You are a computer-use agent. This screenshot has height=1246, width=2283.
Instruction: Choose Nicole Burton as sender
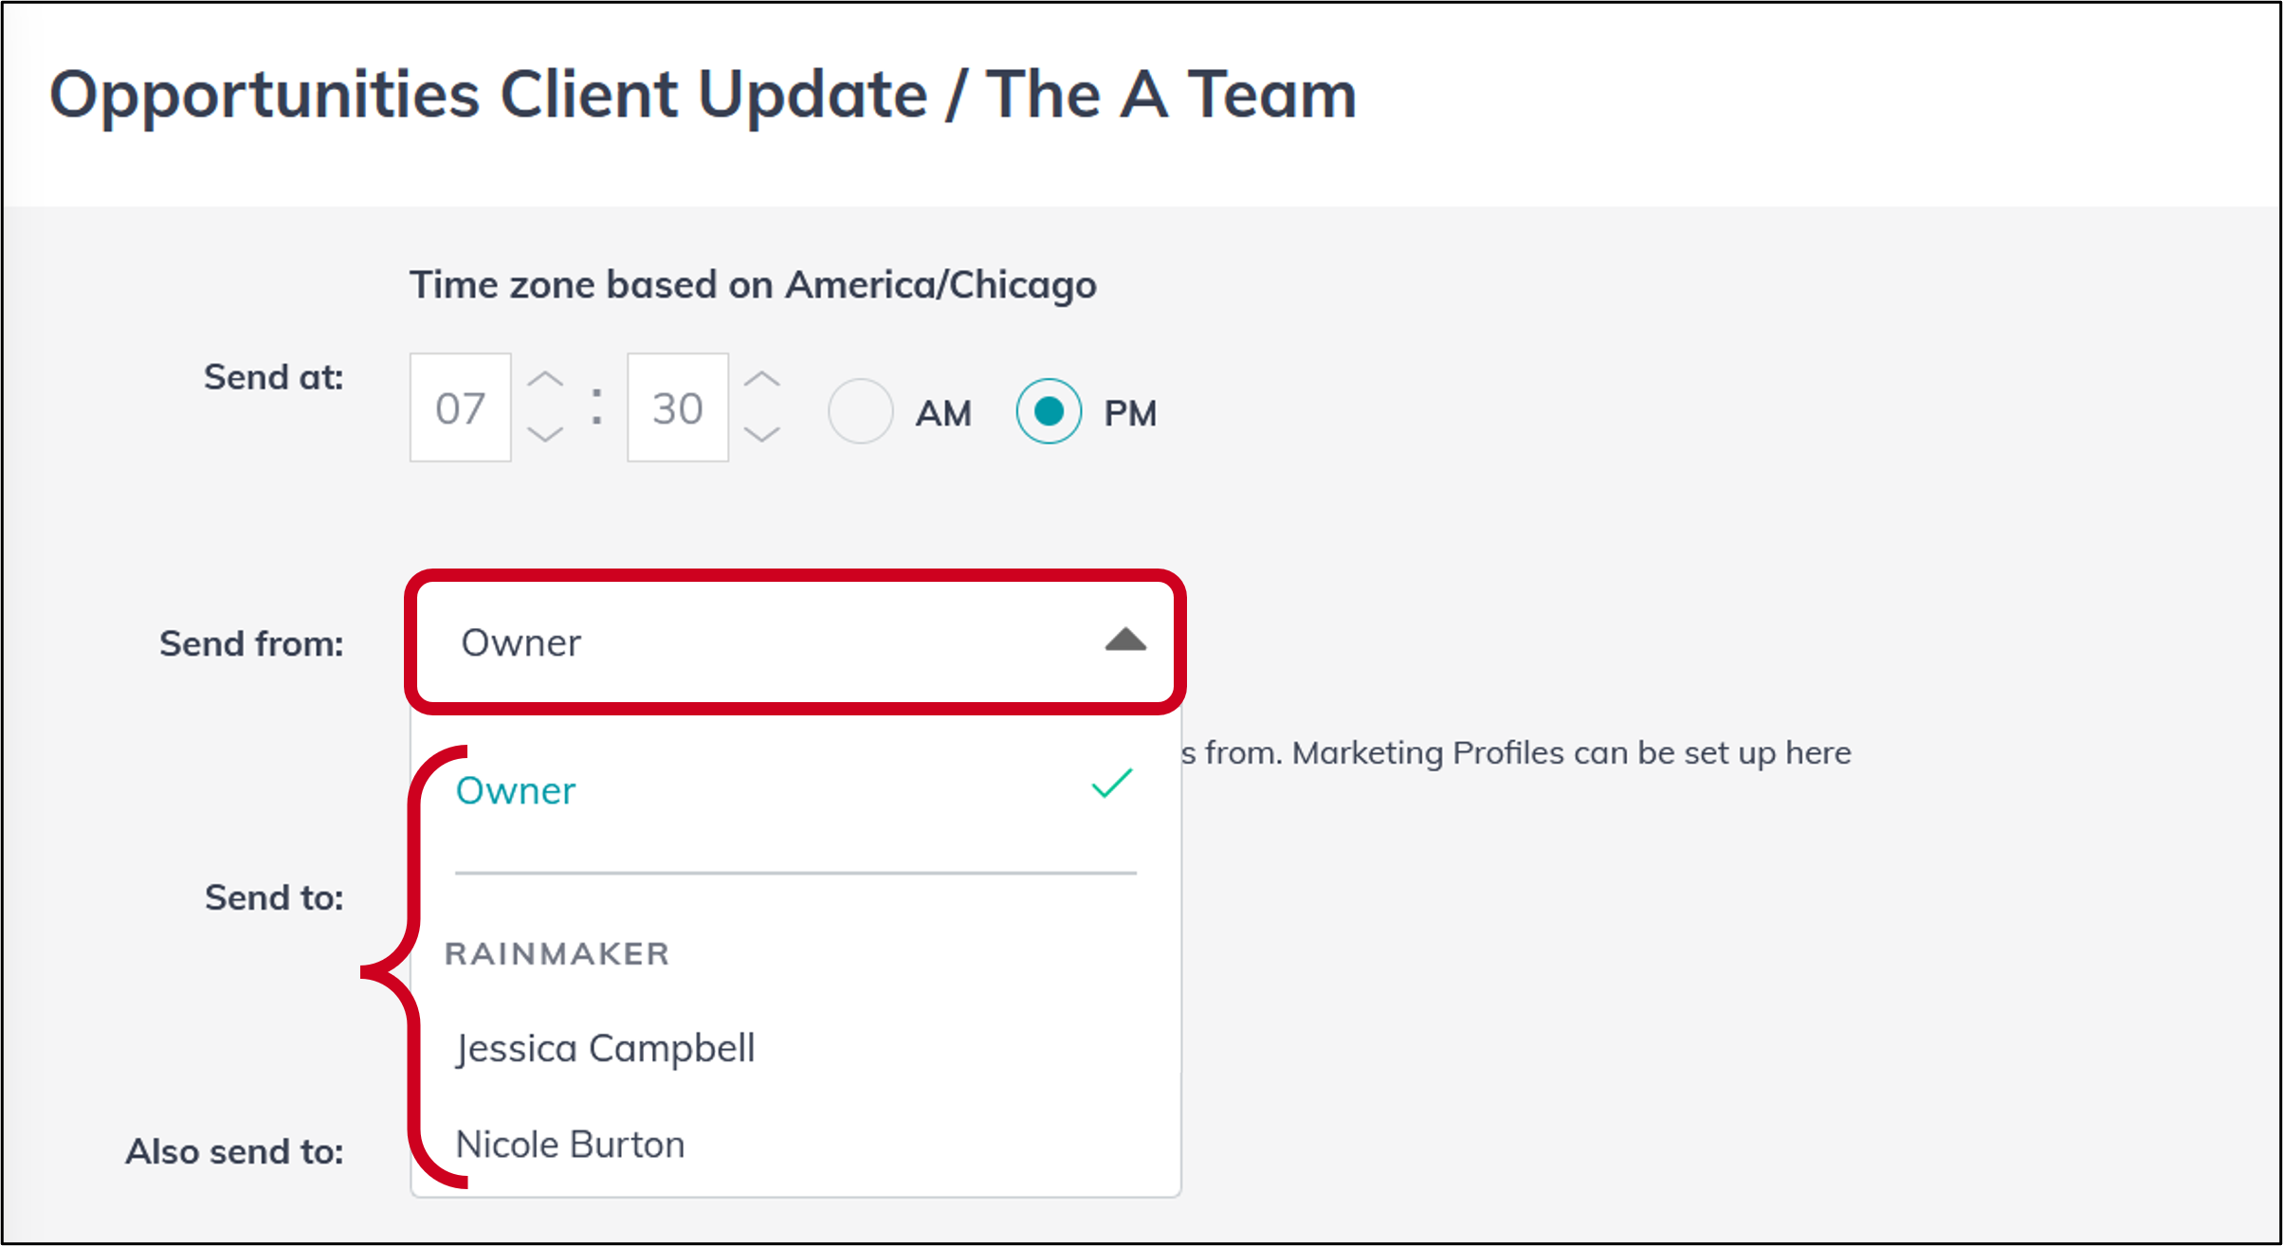(795, 1145)
